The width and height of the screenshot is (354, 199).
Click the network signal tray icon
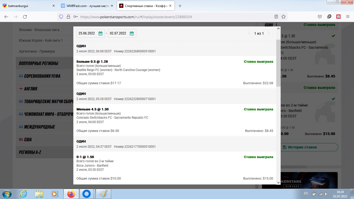coord(320,194)
